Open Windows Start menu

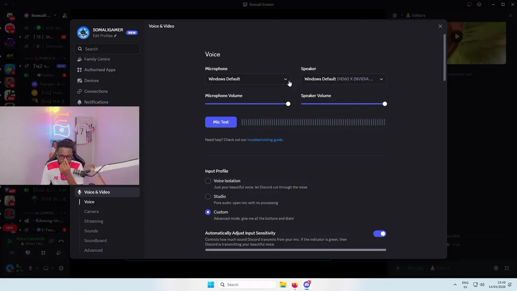(211, 285)
